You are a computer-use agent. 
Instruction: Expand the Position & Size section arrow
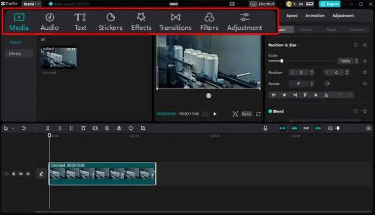[299, 45]
